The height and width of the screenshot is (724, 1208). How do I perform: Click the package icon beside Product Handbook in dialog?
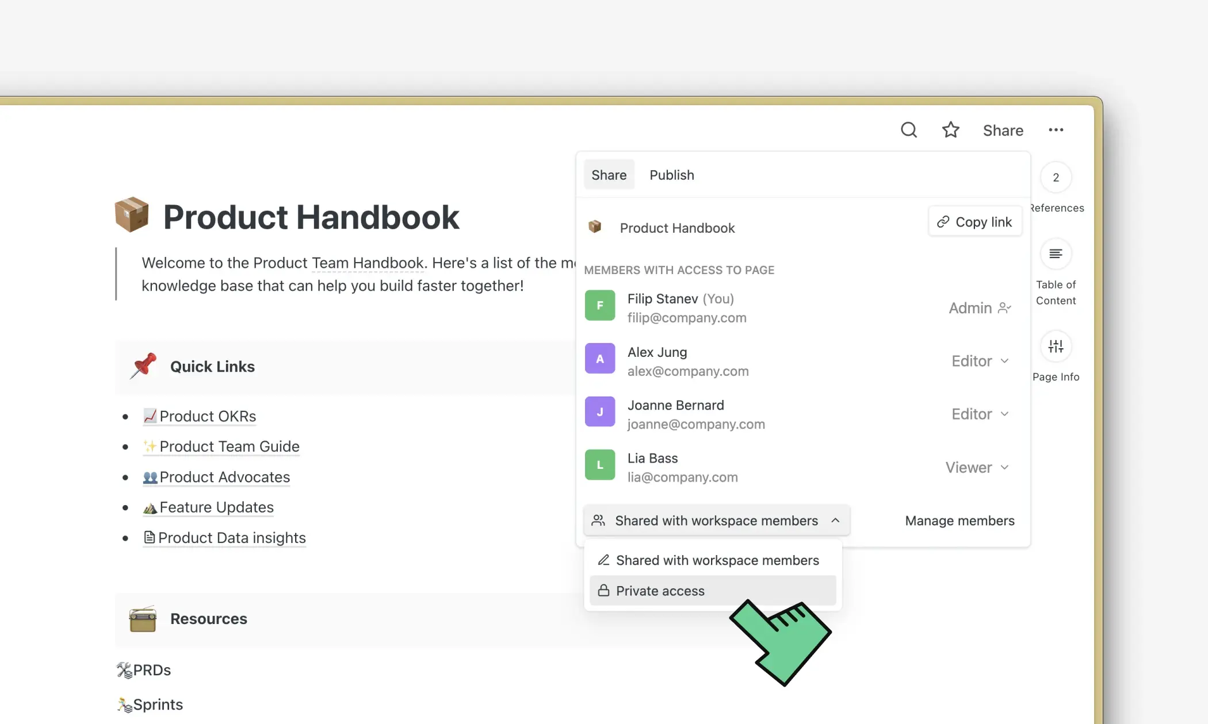click(x=595, y=227)
